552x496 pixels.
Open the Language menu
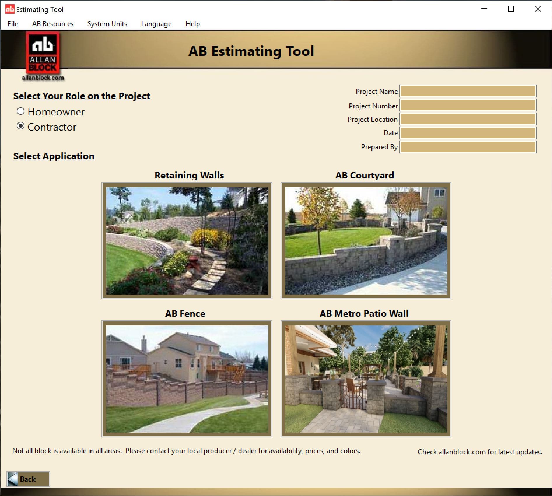click(x=156, y=24)
